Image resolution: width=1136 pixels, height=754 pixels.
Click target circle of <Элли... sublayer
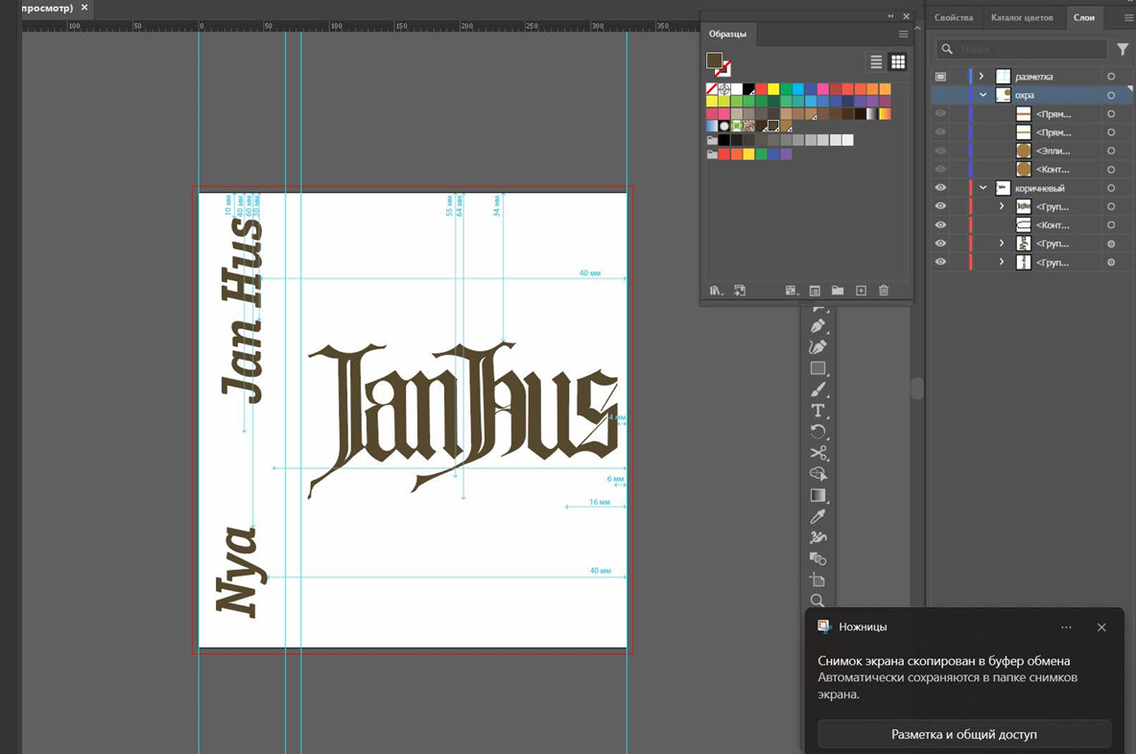[x=1111, y=151]
